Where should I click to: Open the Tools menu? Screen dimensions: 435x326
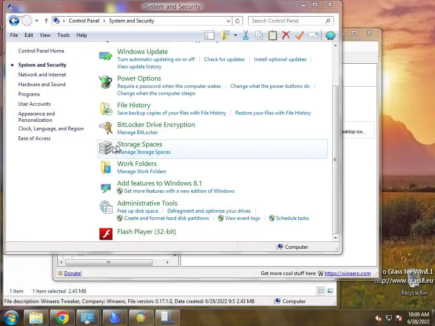[x=63, y=35]
